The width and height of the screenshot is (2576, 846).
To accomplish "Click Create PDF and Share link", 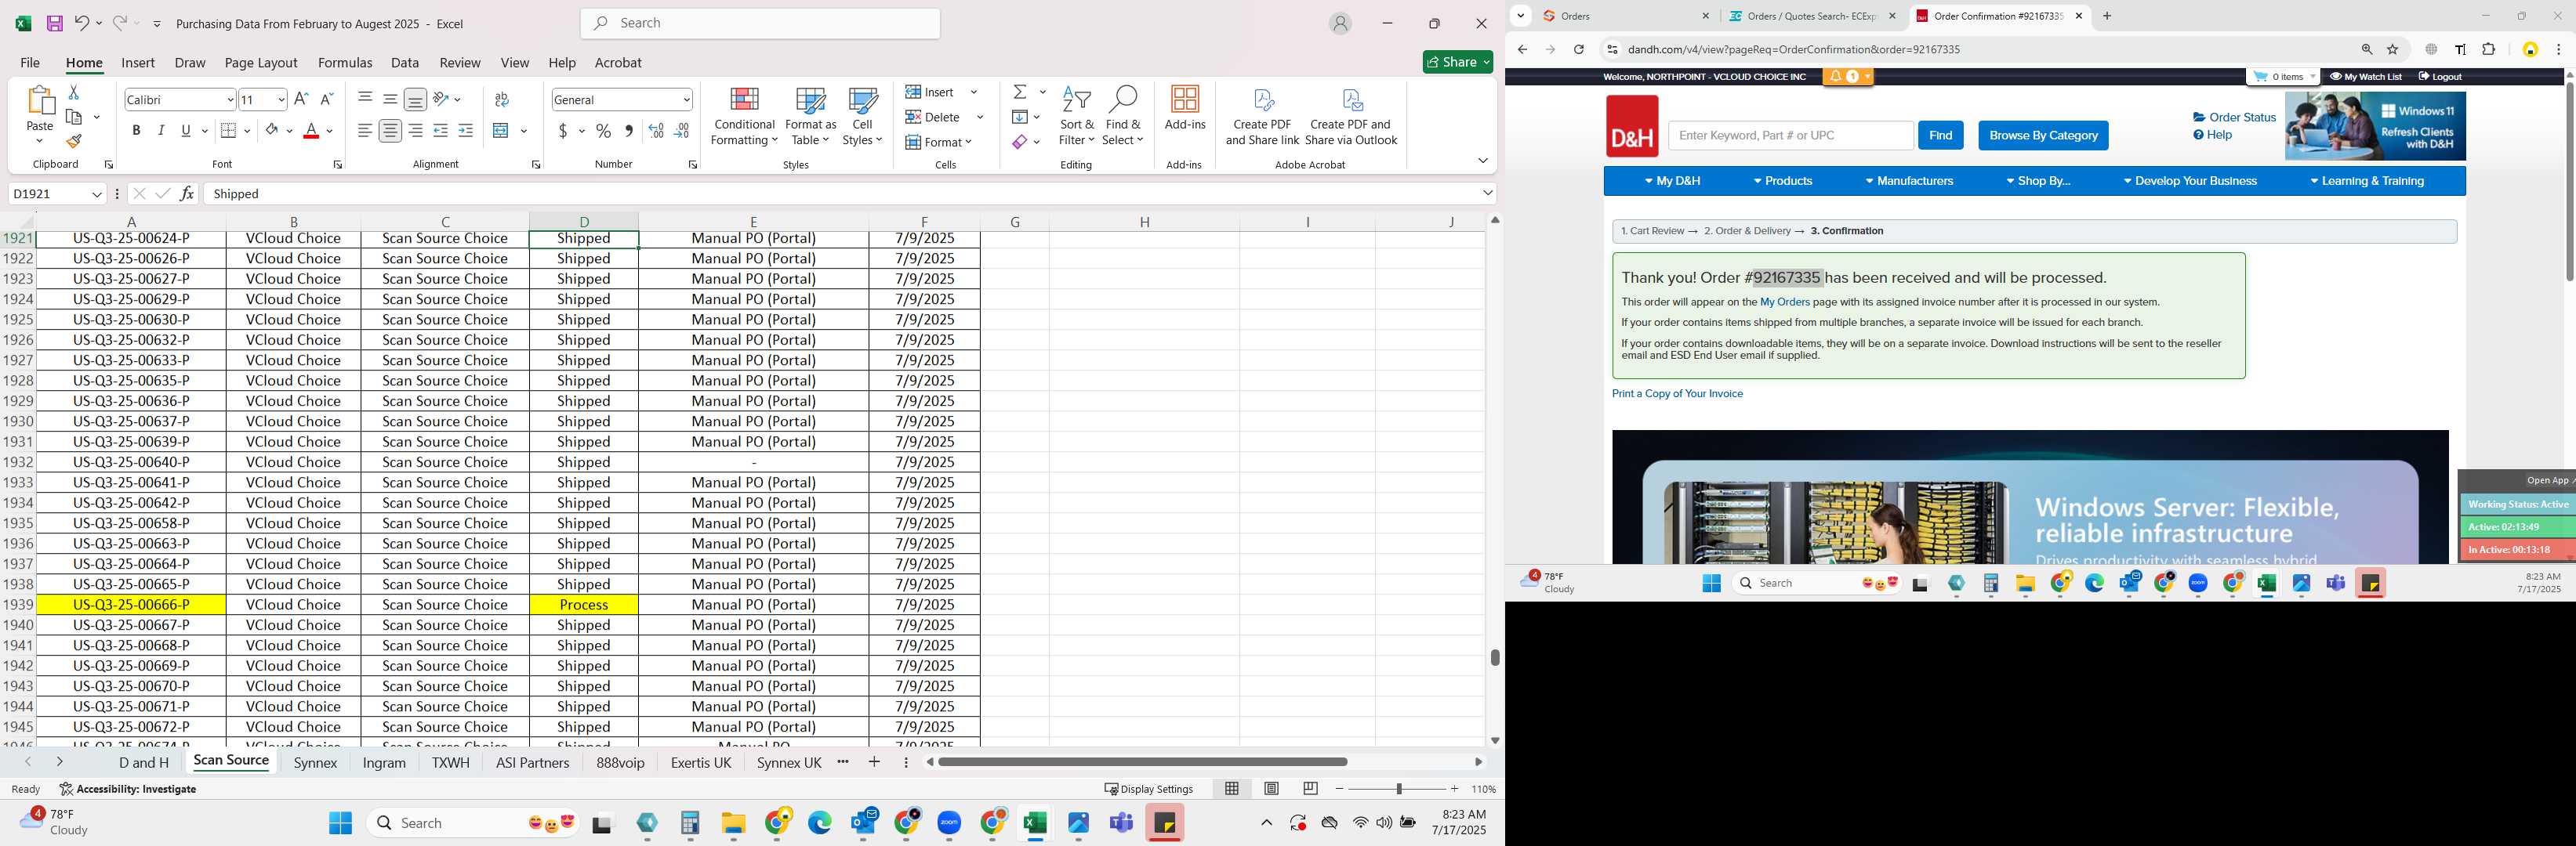I will click(1262, 117).
